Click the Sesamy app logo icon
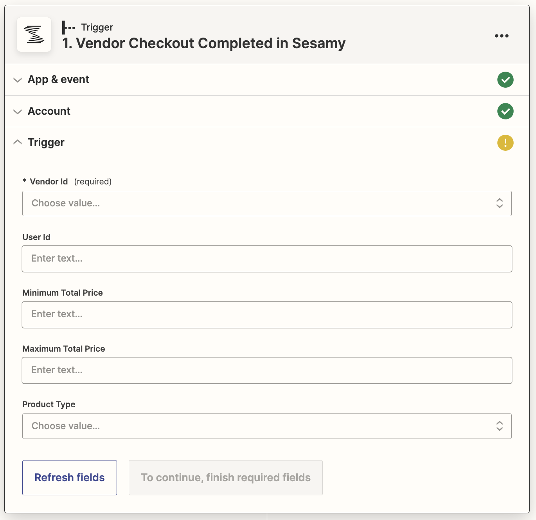Image resolution: width=536 pixels, height=520 pixels. click(34, 34)
